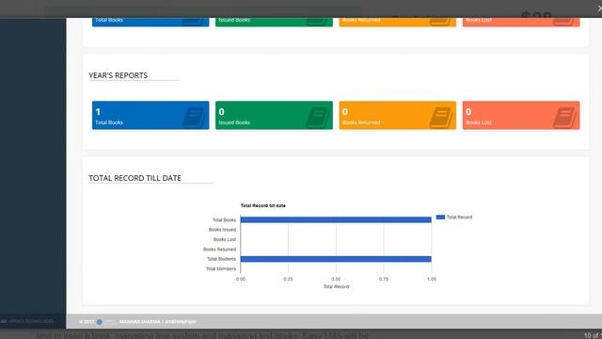Click the Total Record legend text
The width and height of the screenshot is (602, 339).
click(x=459, y=218)
